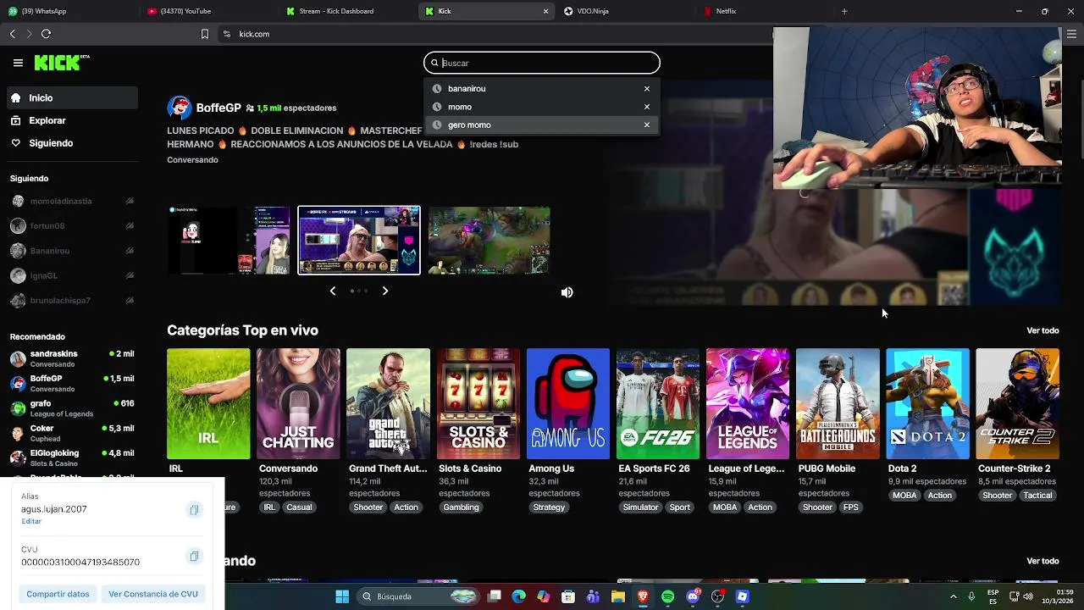Open League of Legends category card
The height and width of the screenshot is (610, 1084).
(747, 403)
